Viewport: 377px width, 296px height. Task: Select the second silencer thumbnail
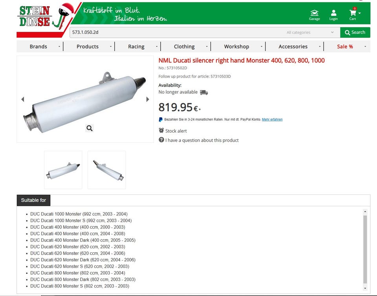107,170
